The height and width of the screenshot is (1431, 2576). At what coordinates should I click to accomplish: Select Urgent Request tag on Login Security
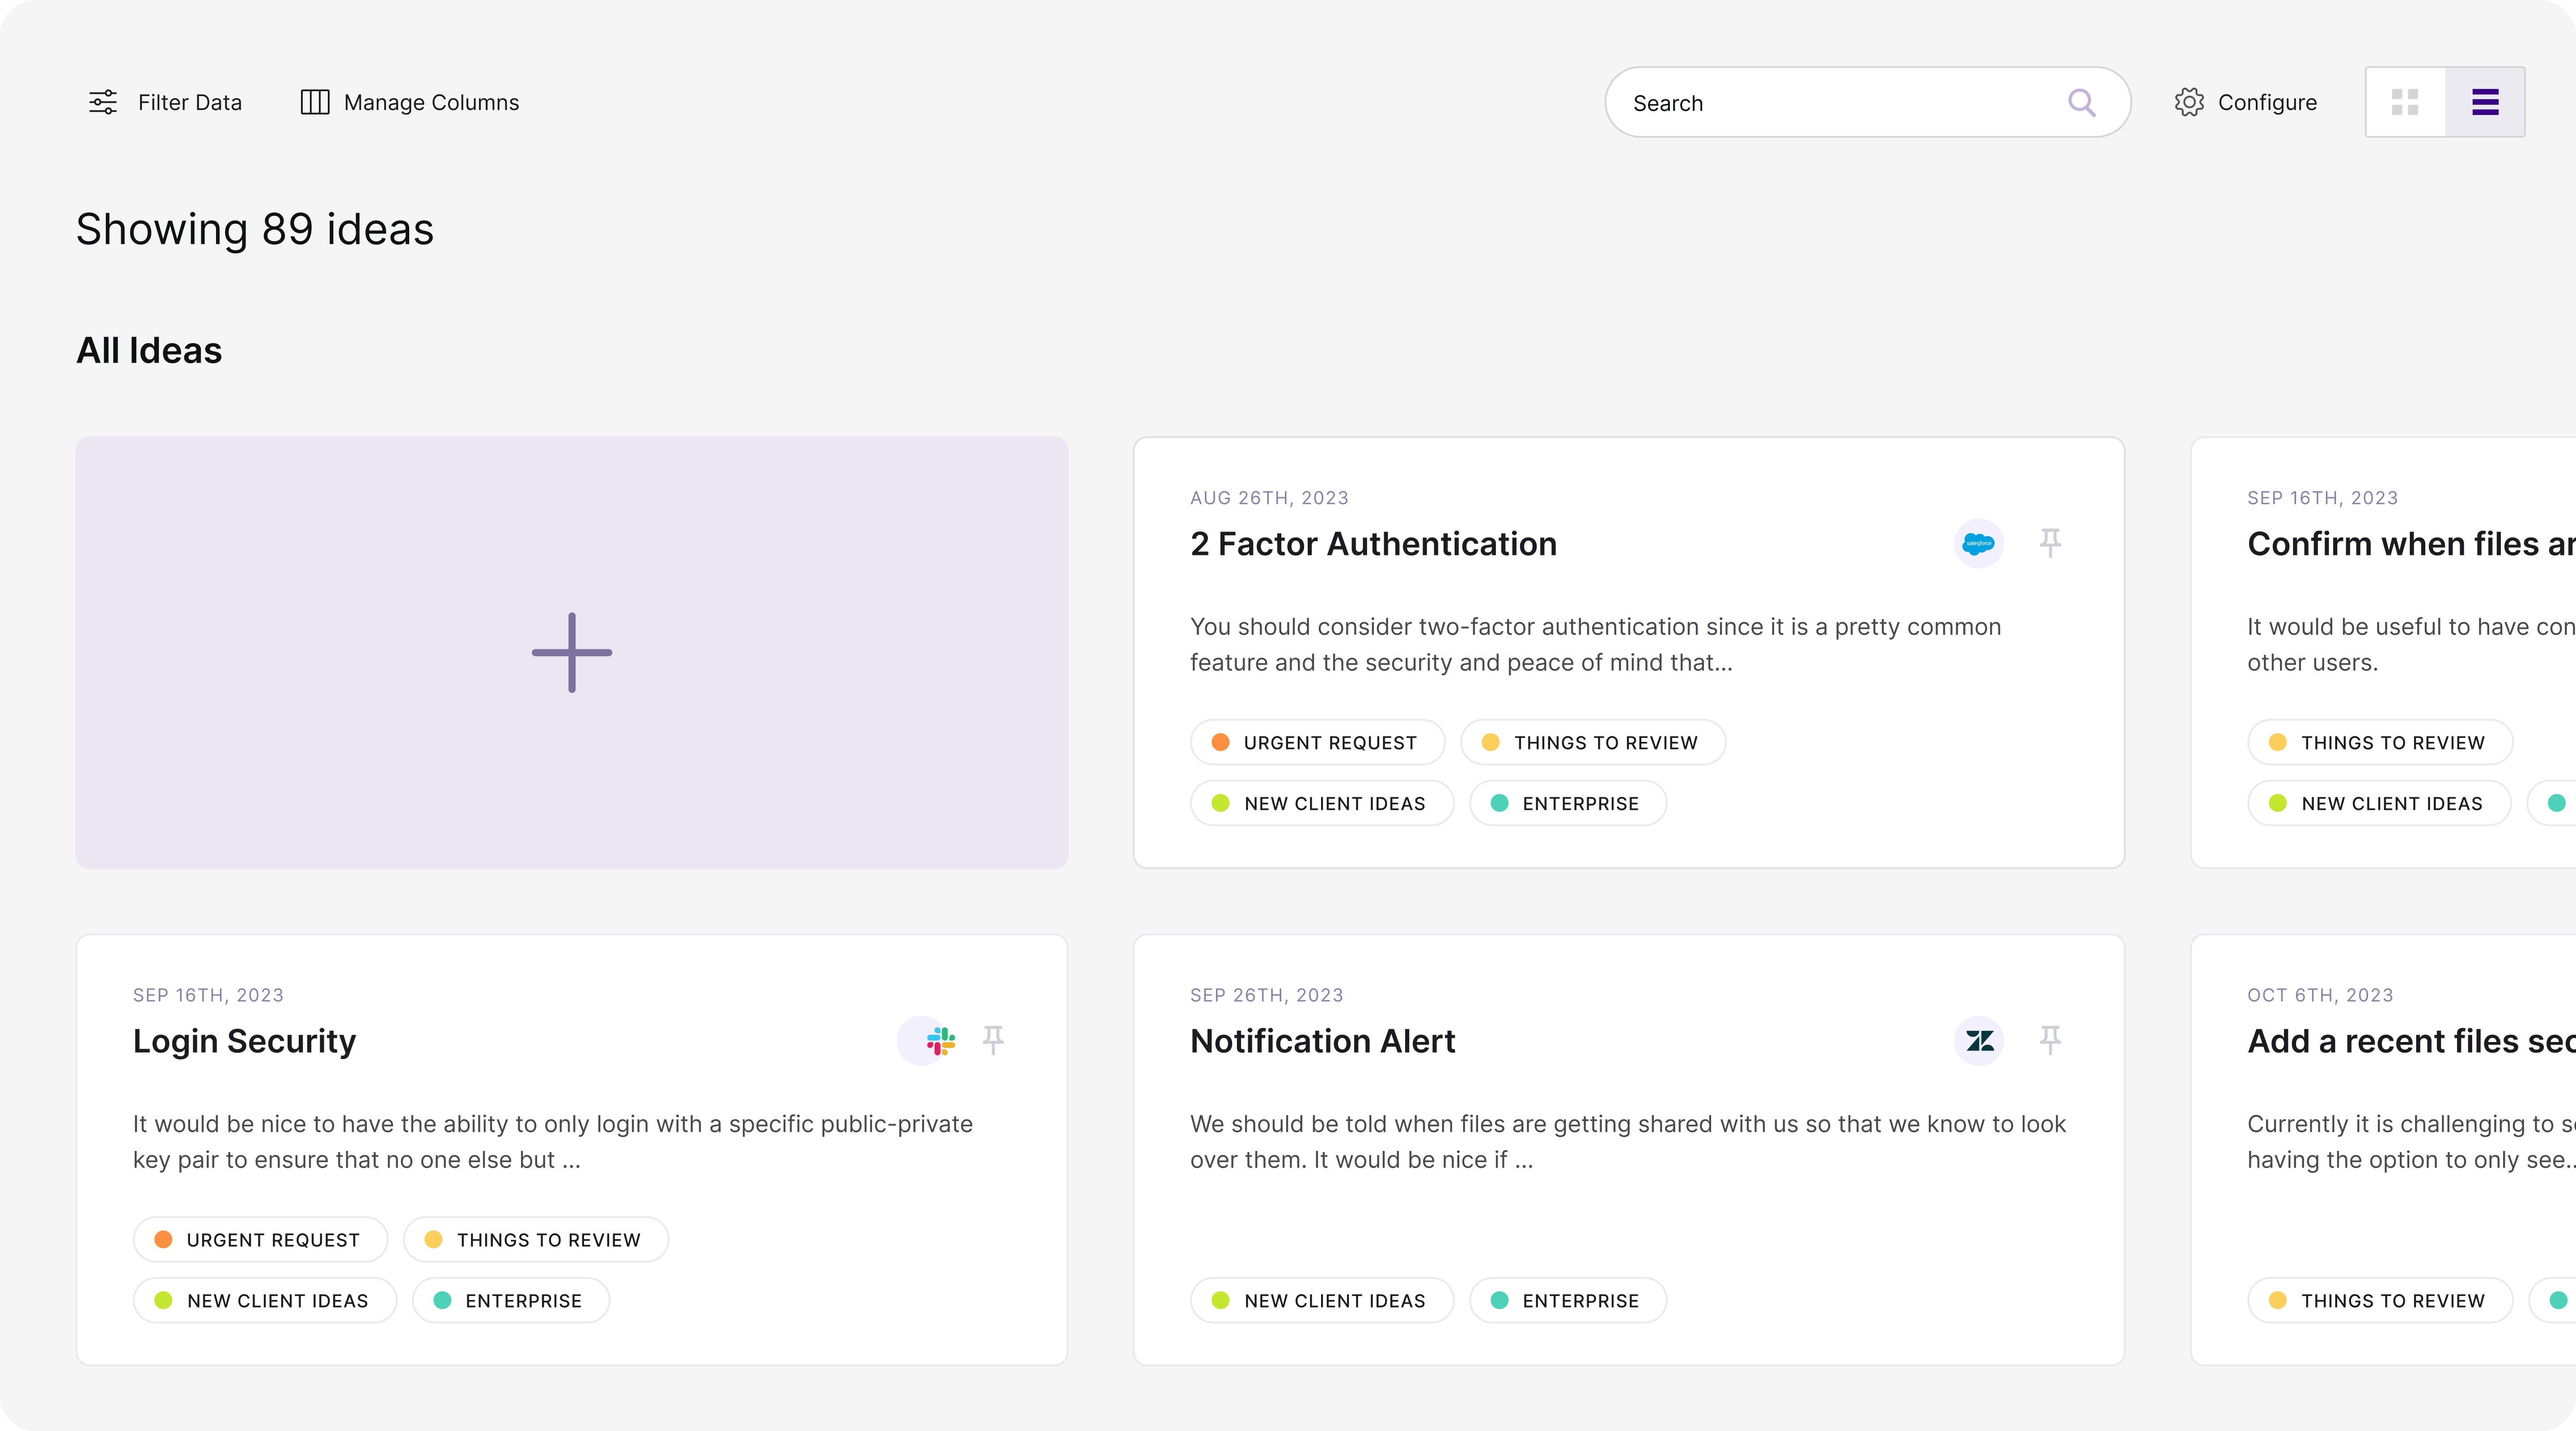pos(260,1240)
